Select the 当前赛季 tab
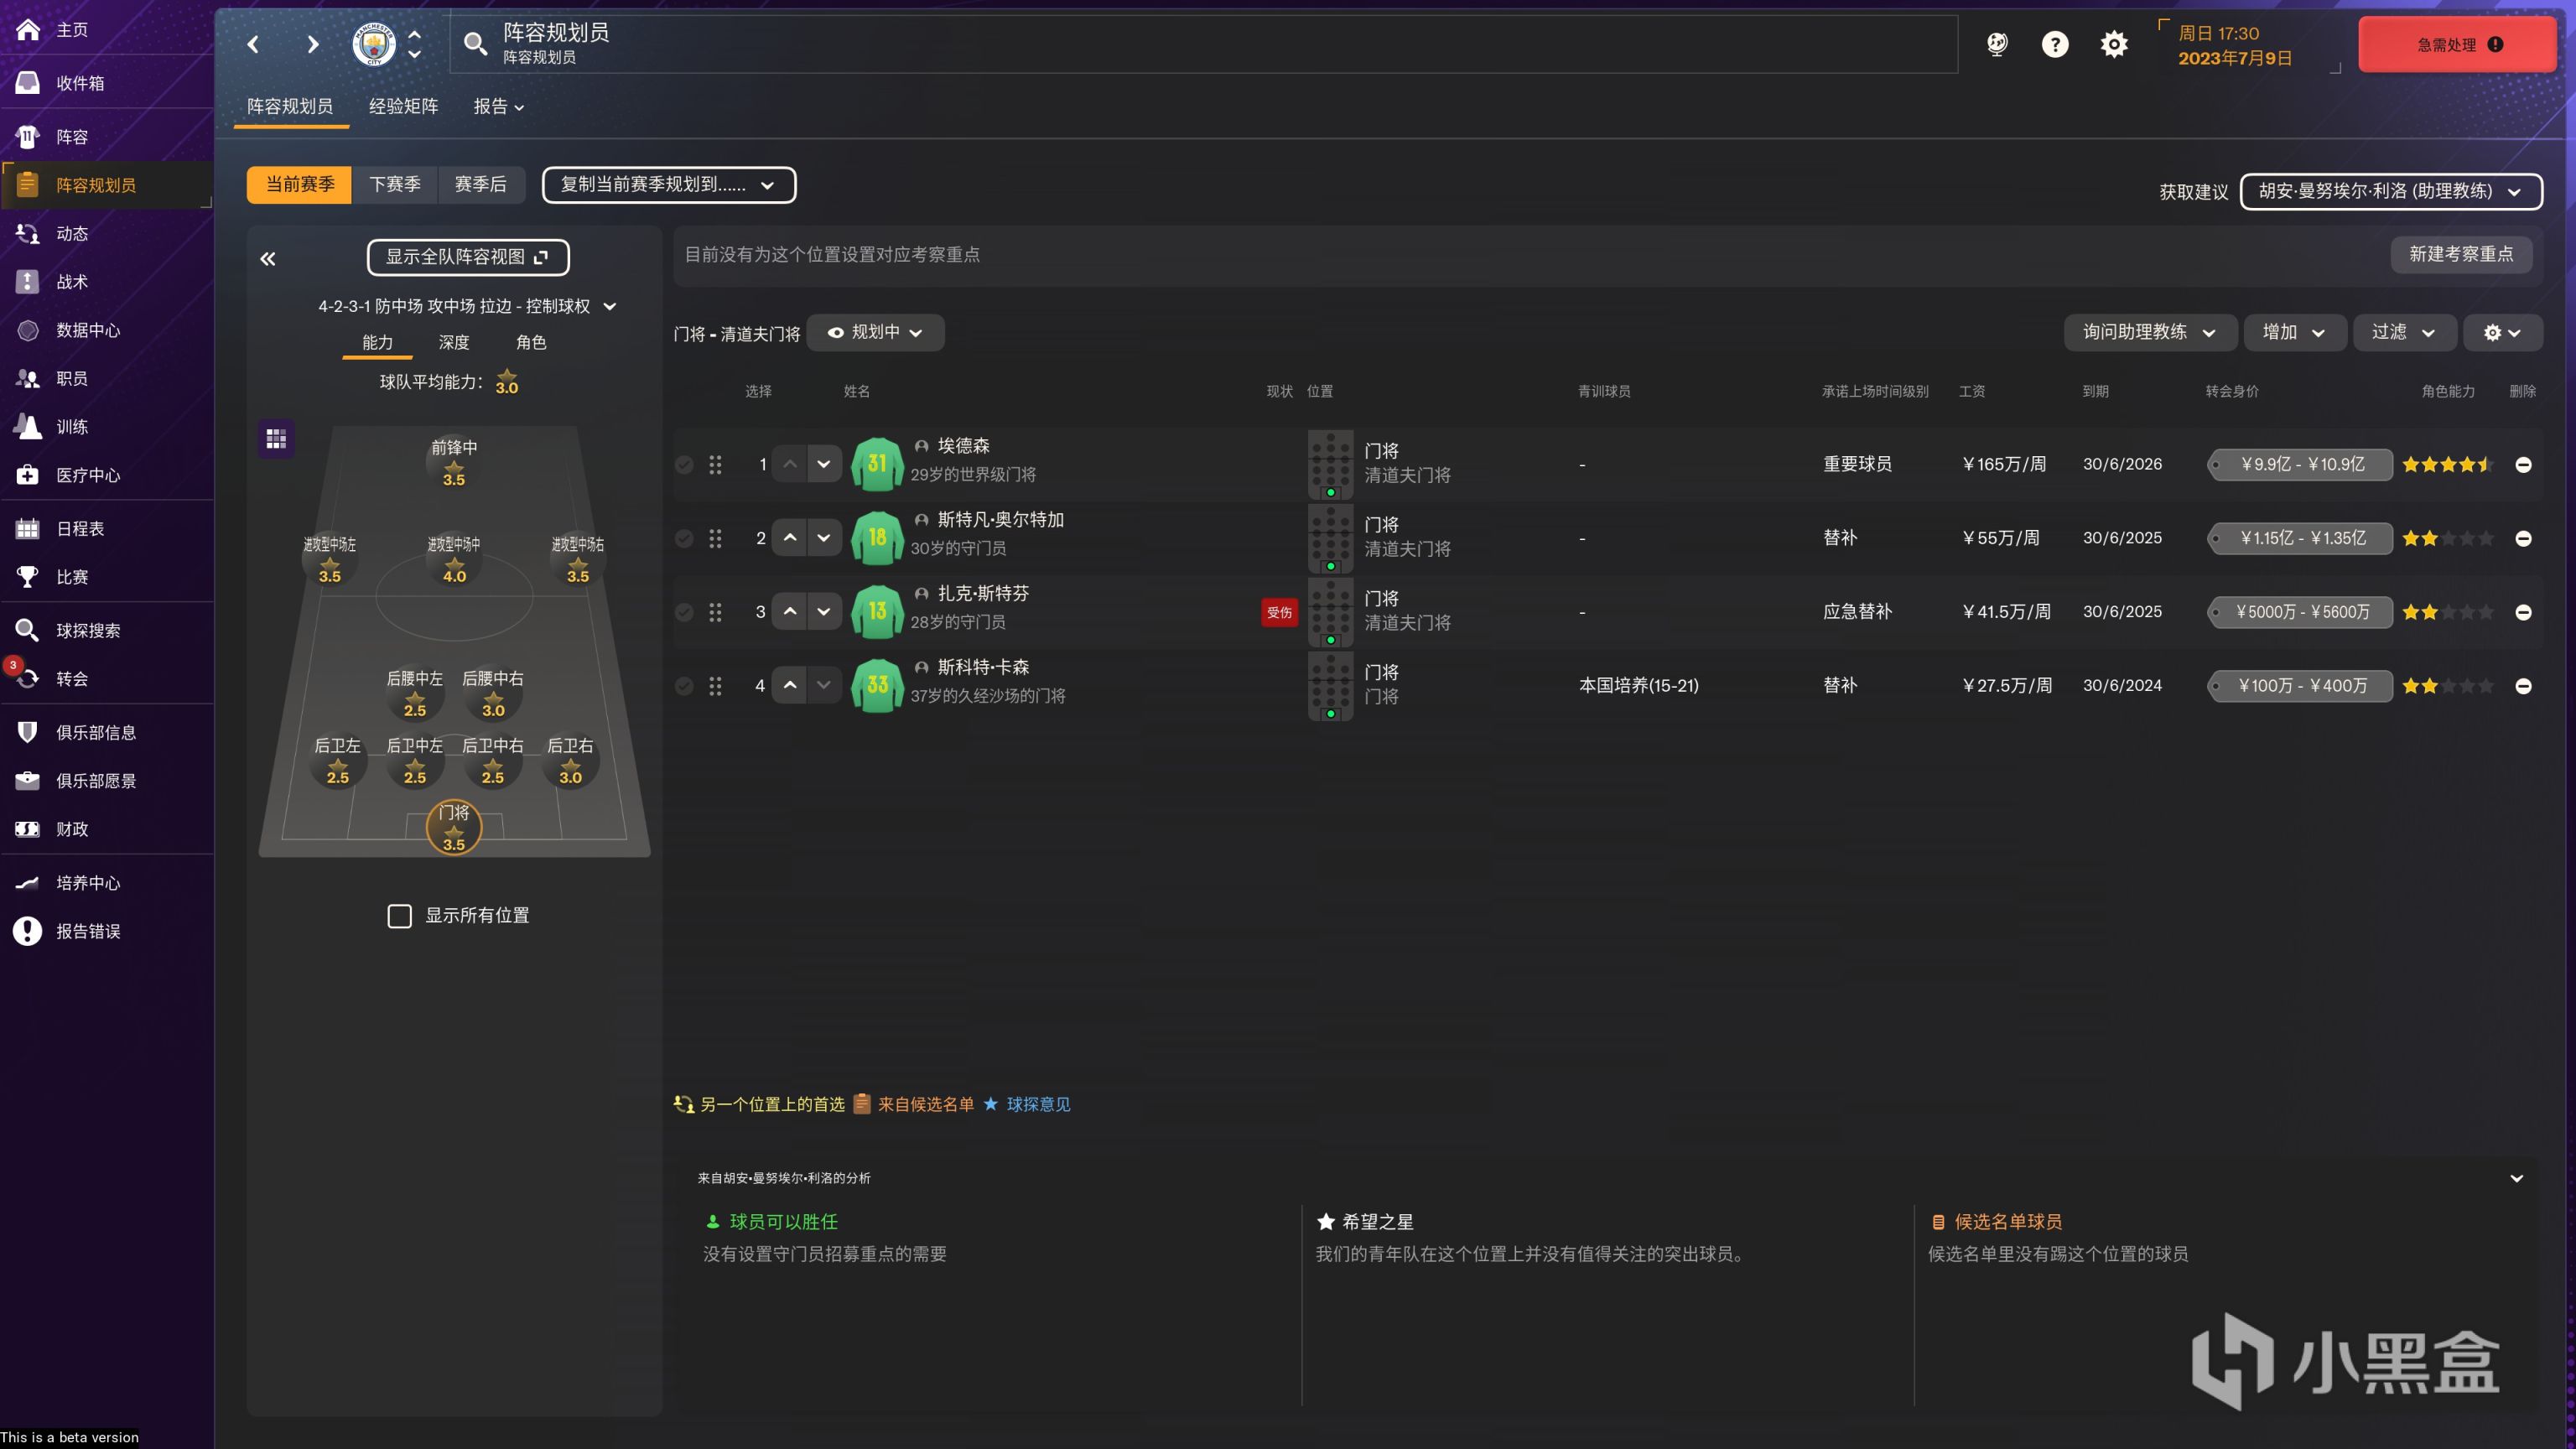The width and height of the screenshot is (2576, 1449). (300, 185)
